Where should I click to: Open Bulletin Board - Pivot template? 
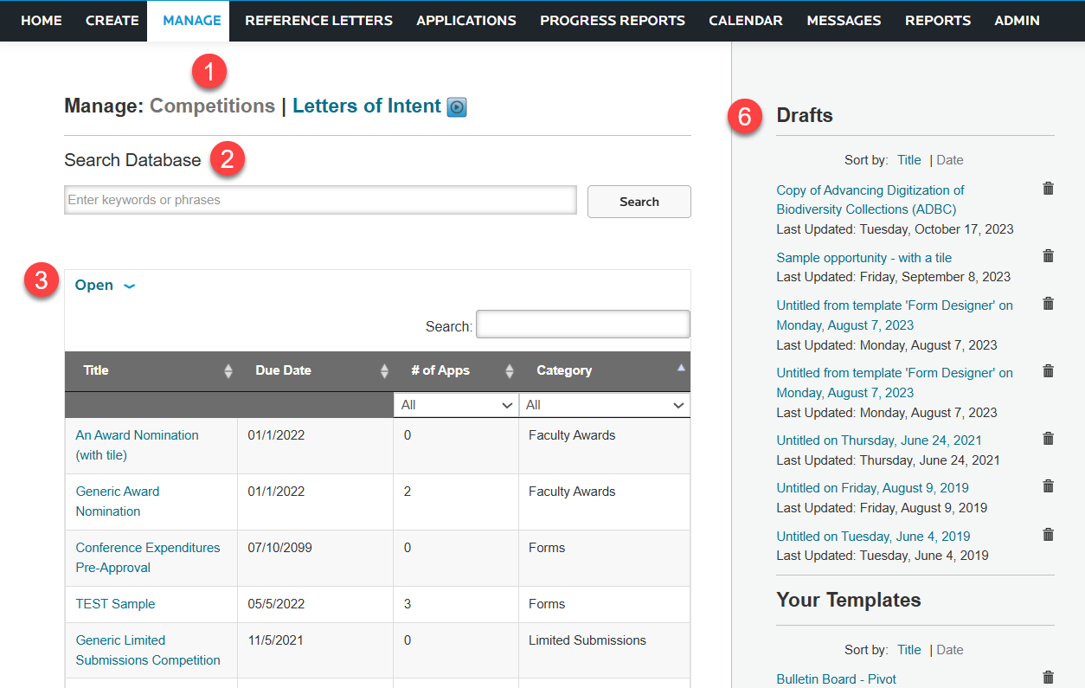coord(837,679)
